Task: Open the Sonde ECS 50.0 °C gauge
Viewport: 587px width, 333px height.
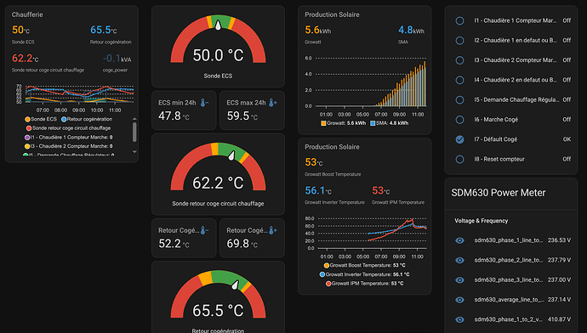Action: 218,47
